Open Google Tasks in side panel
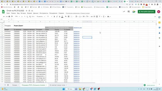 click(159, 28)
